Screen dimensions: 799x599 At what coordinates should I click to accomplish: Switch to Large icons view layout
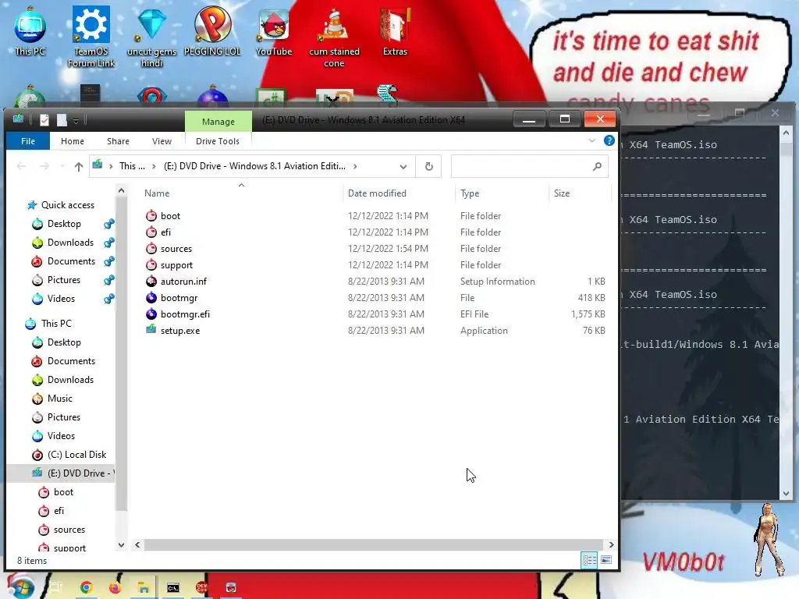click(x=605, y=560)
